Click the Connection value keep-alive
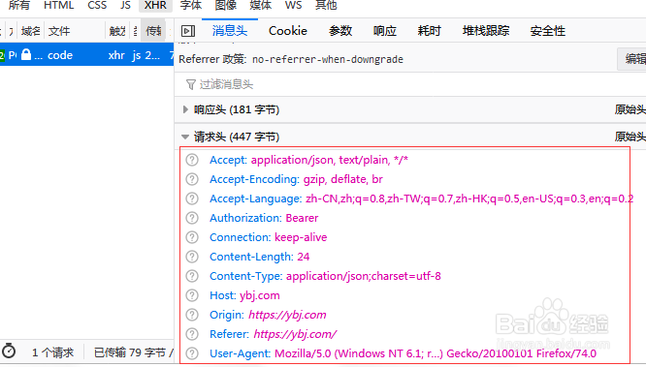 pyautogui.click(x=301, y=237)
